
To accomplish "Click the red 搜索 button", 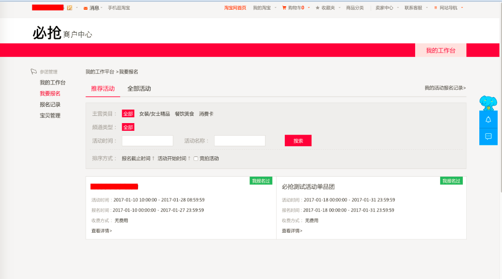I will [x=298, y=140].
